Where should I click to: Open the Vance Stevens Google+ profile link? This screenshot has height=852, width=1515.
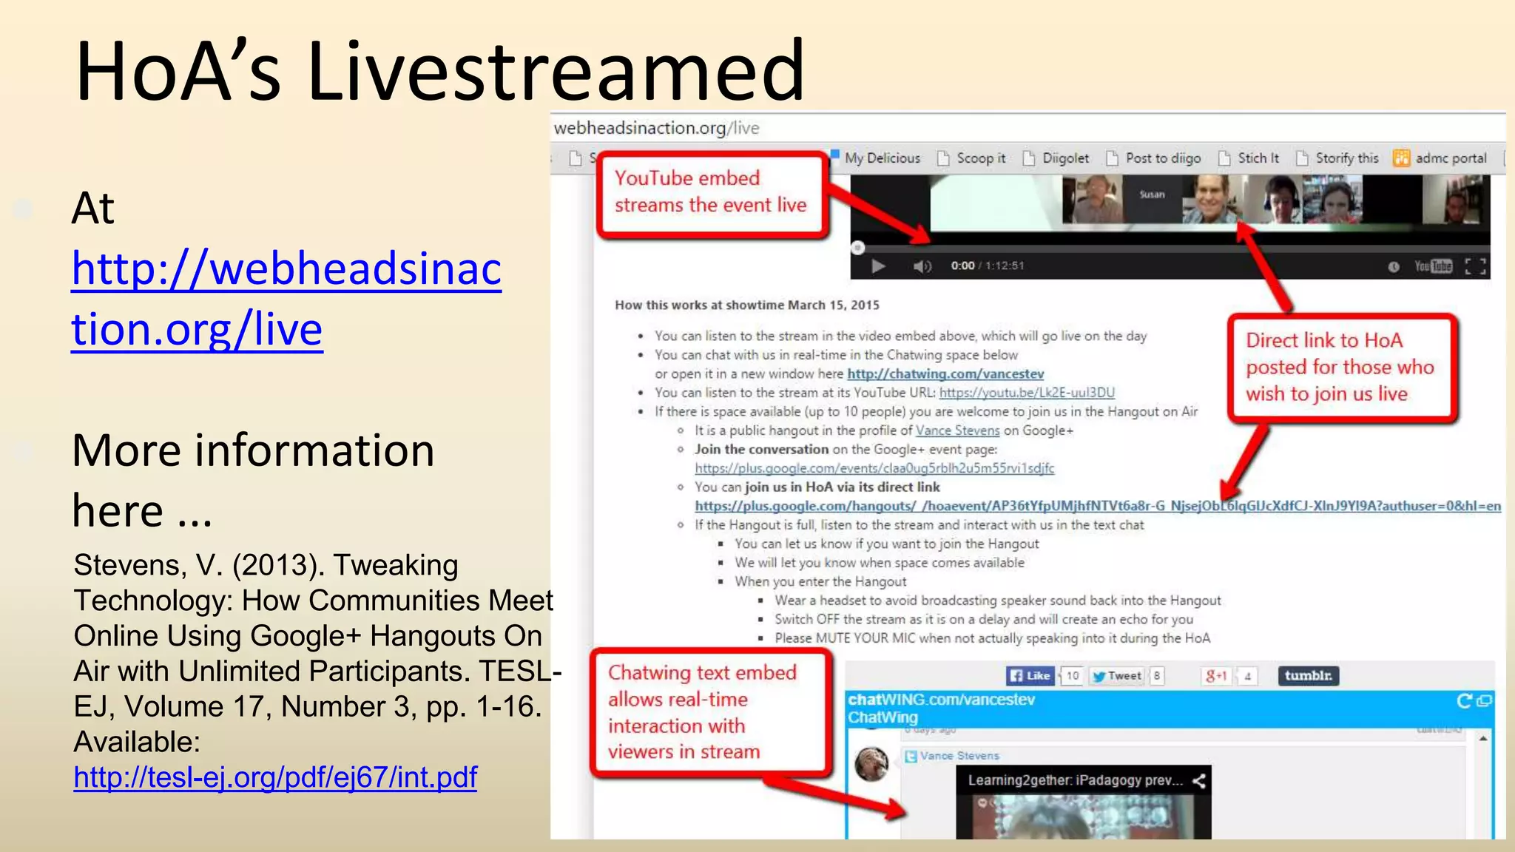tap(957, 430)
